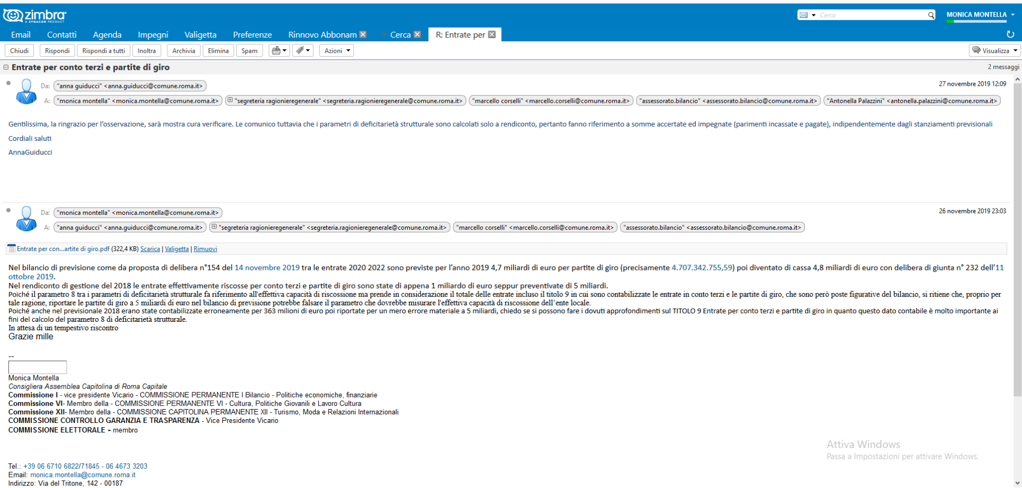Click the 14 novembre 2019 date link
This screenshot has width=1022, height=488.
(x=267, y=268)
